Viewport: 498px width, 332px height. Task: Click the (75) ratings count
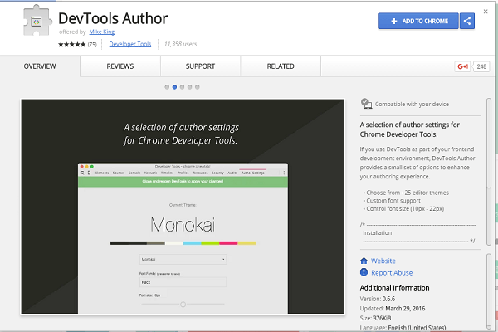(92, 45)
